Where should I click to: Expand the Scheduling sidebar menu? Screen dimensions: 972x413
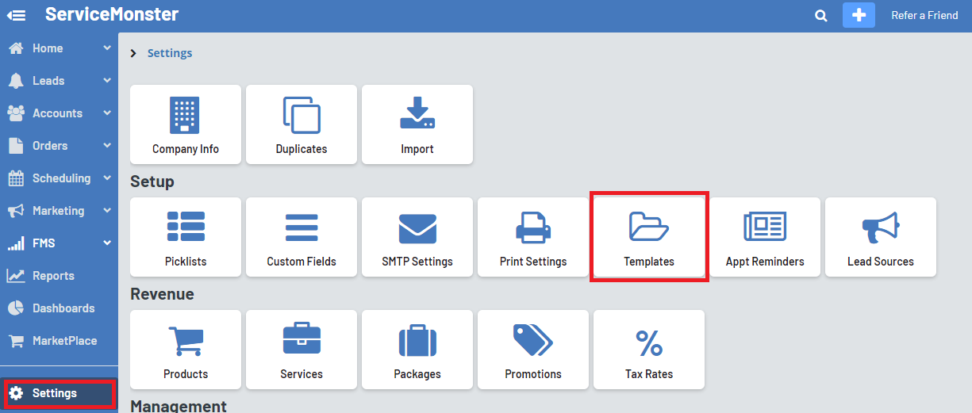coord(59,178)
